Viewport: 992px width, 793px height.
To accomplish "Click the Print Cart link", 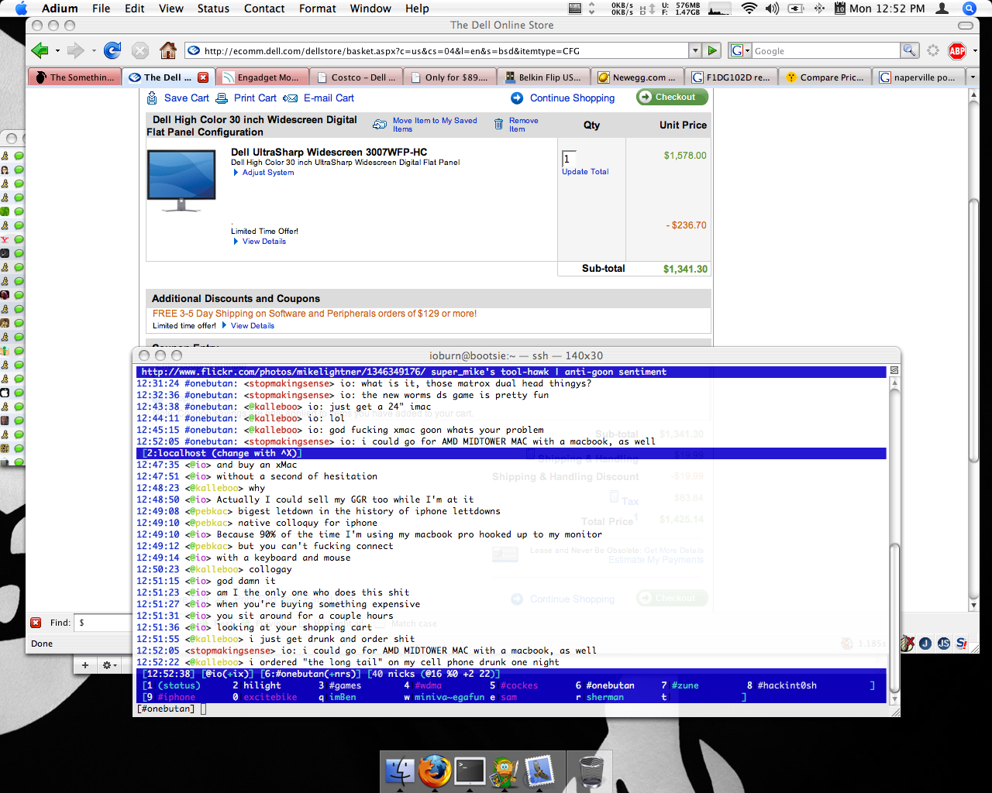I will tap(255, 98).
